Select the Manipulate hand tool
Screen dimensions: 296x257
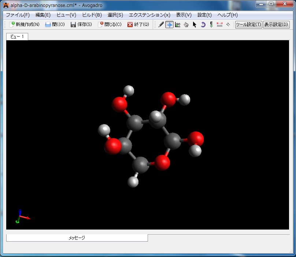click(x=186, y=25)
